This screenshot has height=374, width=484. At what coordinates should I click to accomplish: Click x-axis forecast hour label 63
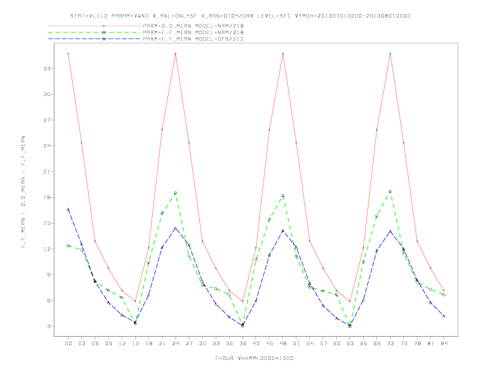click(x=350, y=343)
